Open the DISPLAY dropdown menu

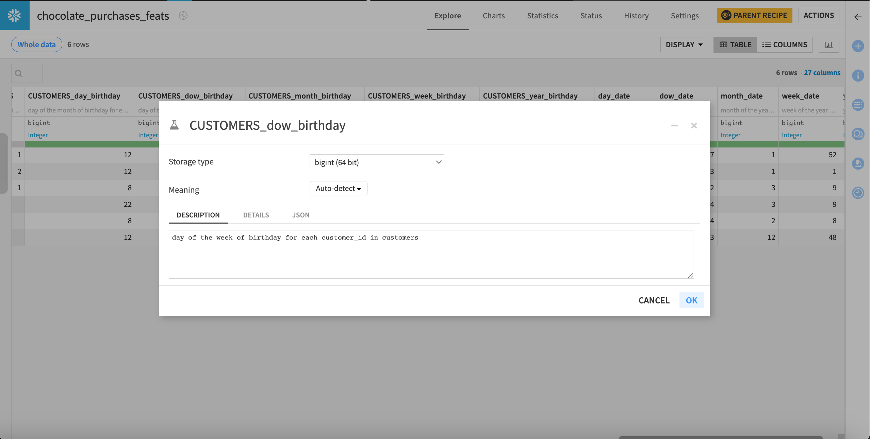coord(684,45)
